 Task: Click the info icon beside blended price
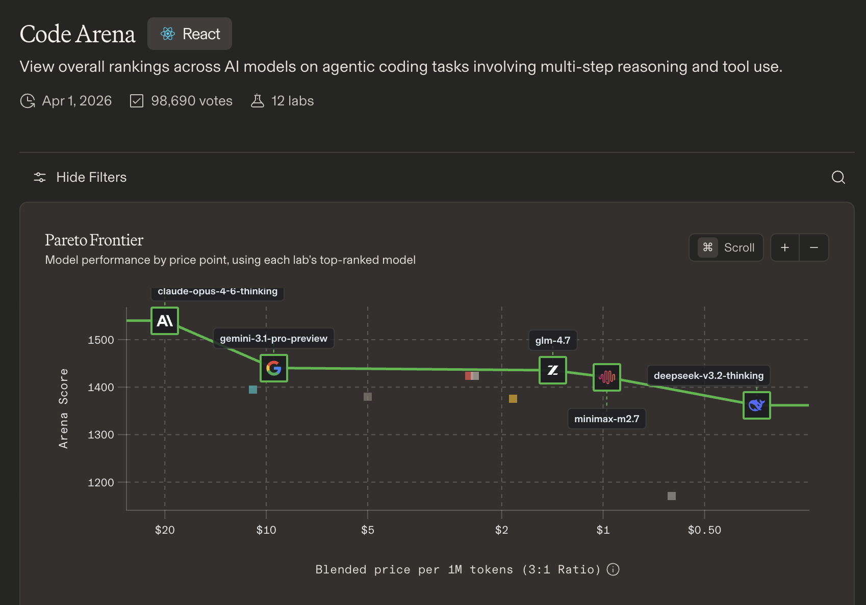[x=614, y=569]
